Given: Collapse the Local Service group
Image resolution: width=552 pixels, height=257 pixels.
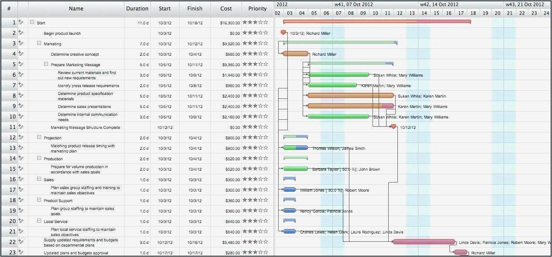Looking at the screenshot, I should point(39,221).
